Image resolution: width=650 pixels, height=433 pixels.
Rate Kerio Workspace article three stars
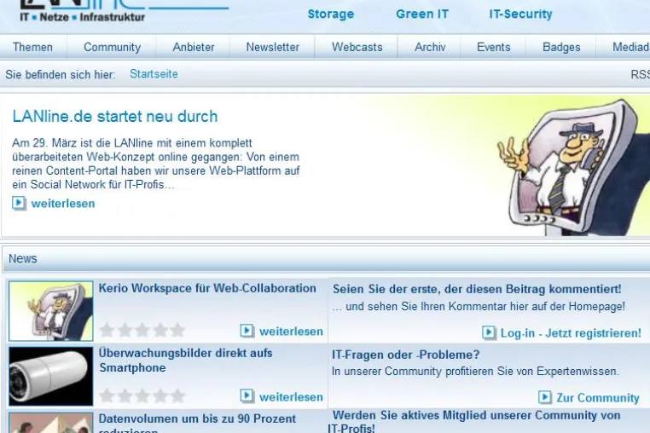142,330
